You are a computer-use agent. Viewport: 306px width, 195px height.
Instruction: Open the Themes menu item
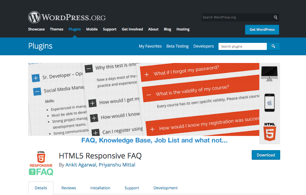pyautogui.click(x=57, y=29)
